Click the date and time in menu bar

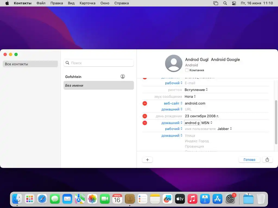coord(257,3)
